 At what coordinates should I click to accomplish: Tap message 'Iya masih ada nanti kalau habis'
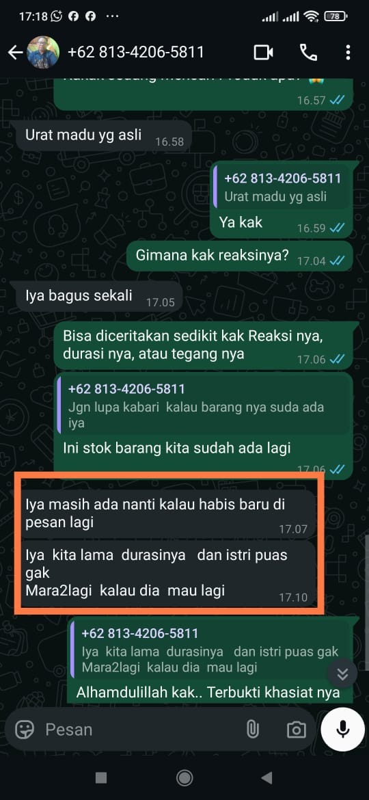click(x=165, y=514)
